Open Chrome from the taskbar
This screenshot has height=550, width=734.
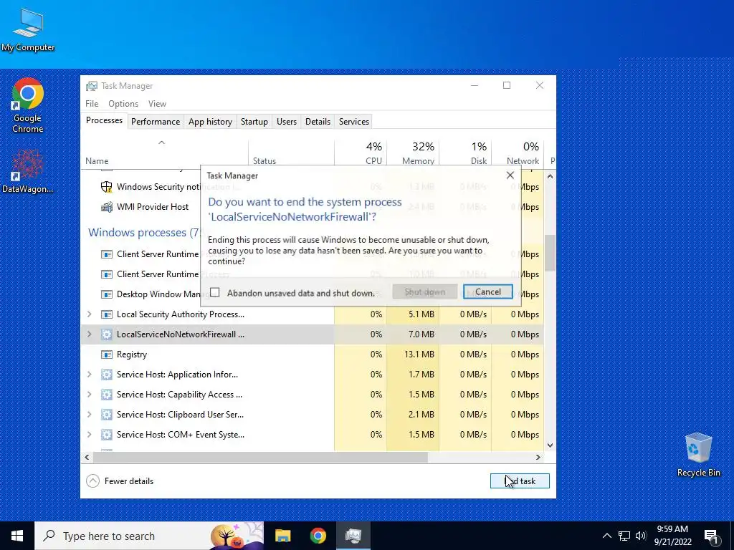[318, 536]
